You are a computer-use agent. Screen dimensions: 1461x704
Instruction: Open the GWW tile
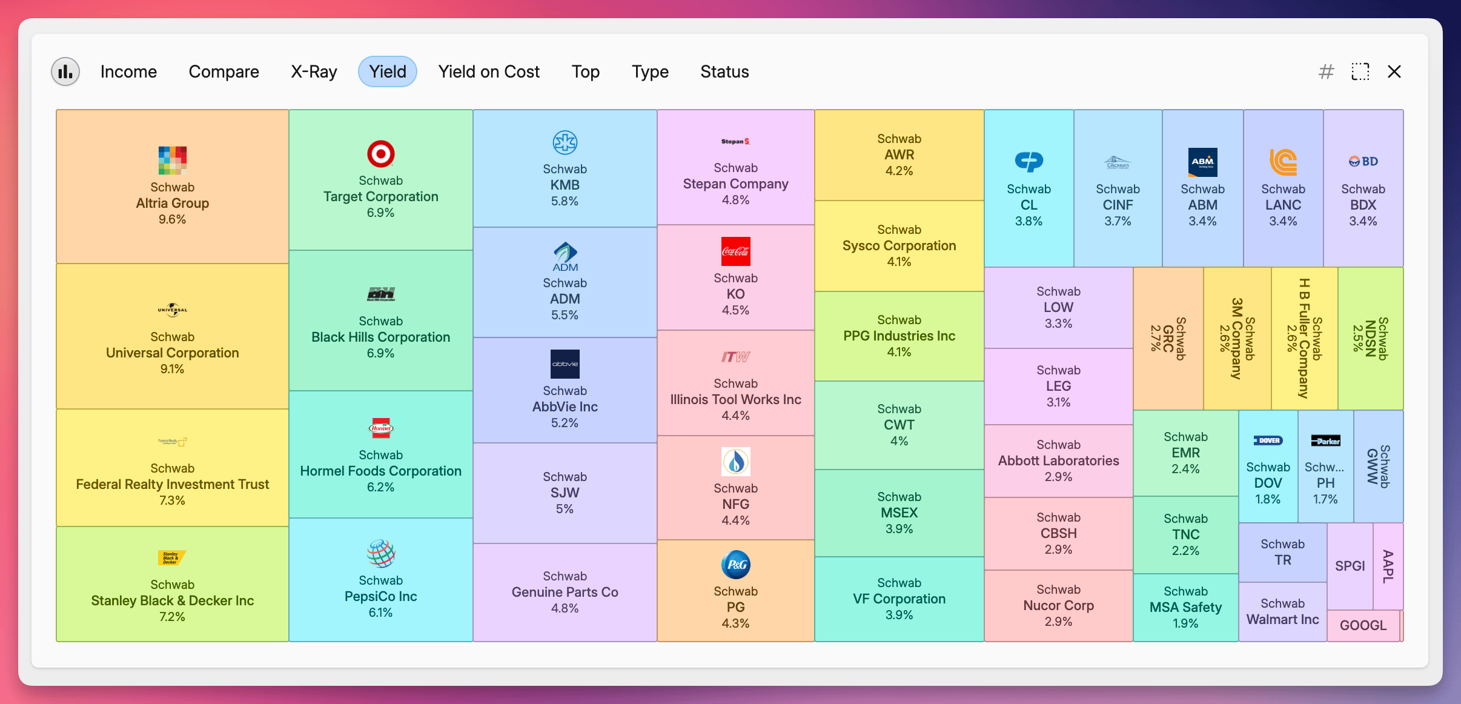point(1379,467)
